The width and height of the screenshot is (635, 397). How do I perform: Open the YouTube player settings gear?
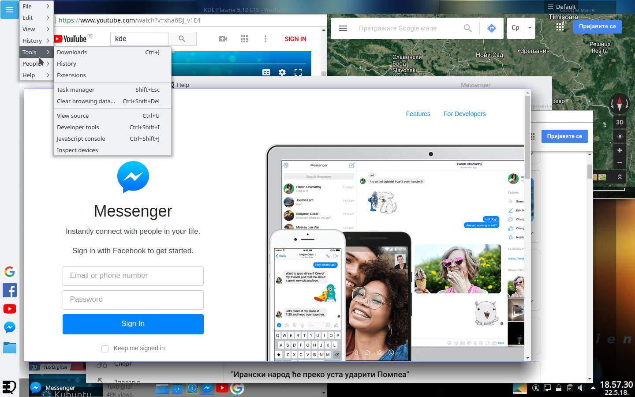click(x=282, y=72)
